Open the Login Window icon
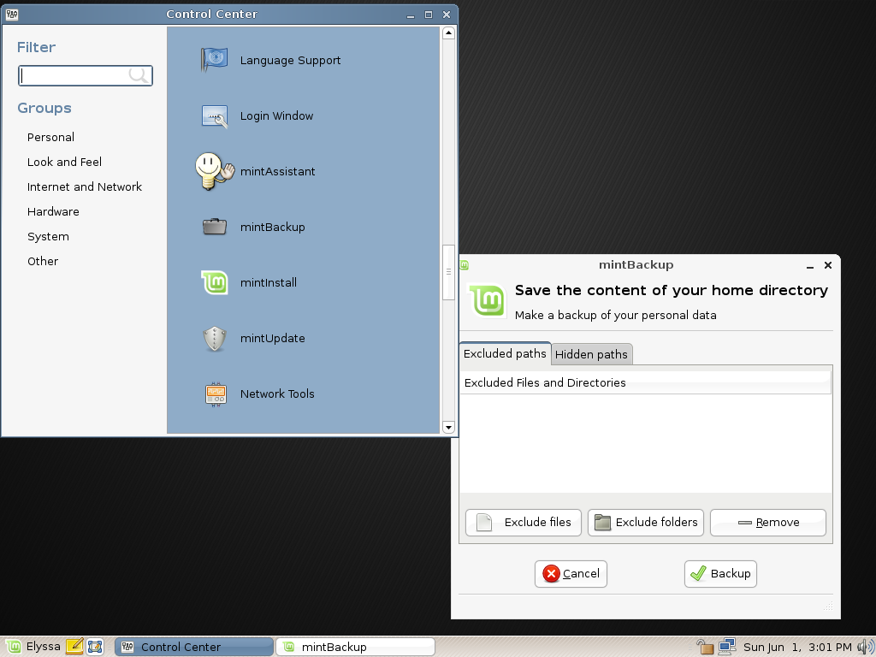This screenshot has height=657, width=876. coord(215,115)
